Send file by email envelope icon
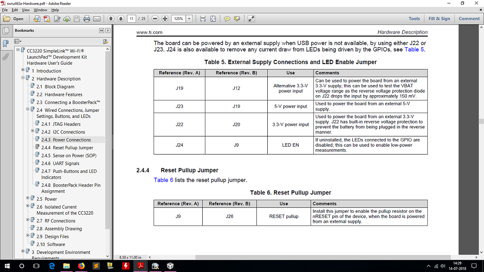The image size is (484, 272). [x=97, y=19]
